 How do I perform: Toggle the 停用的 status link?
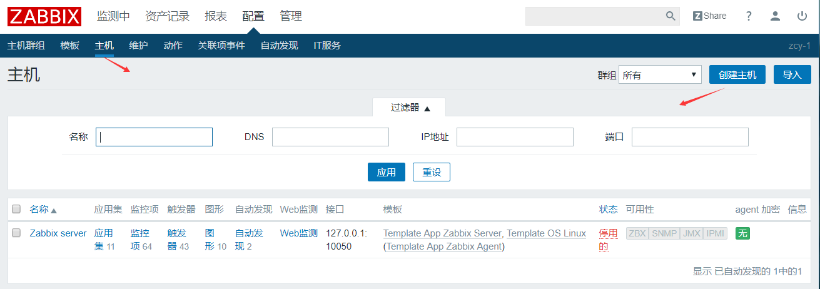click(608, 240)
